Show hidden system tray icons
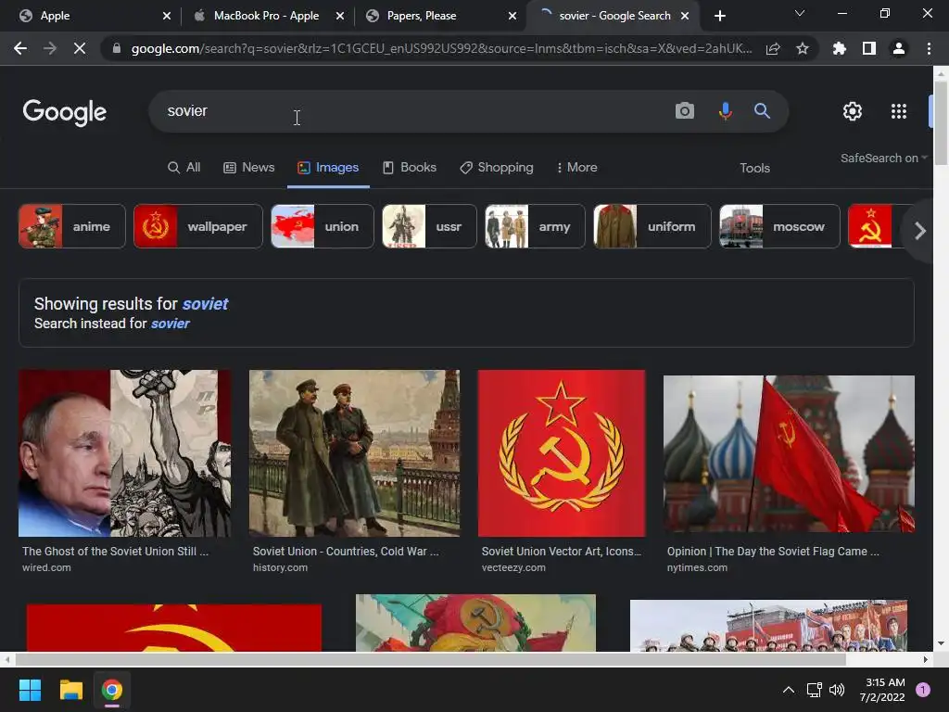The image size is (949, 712). (789, 690)
